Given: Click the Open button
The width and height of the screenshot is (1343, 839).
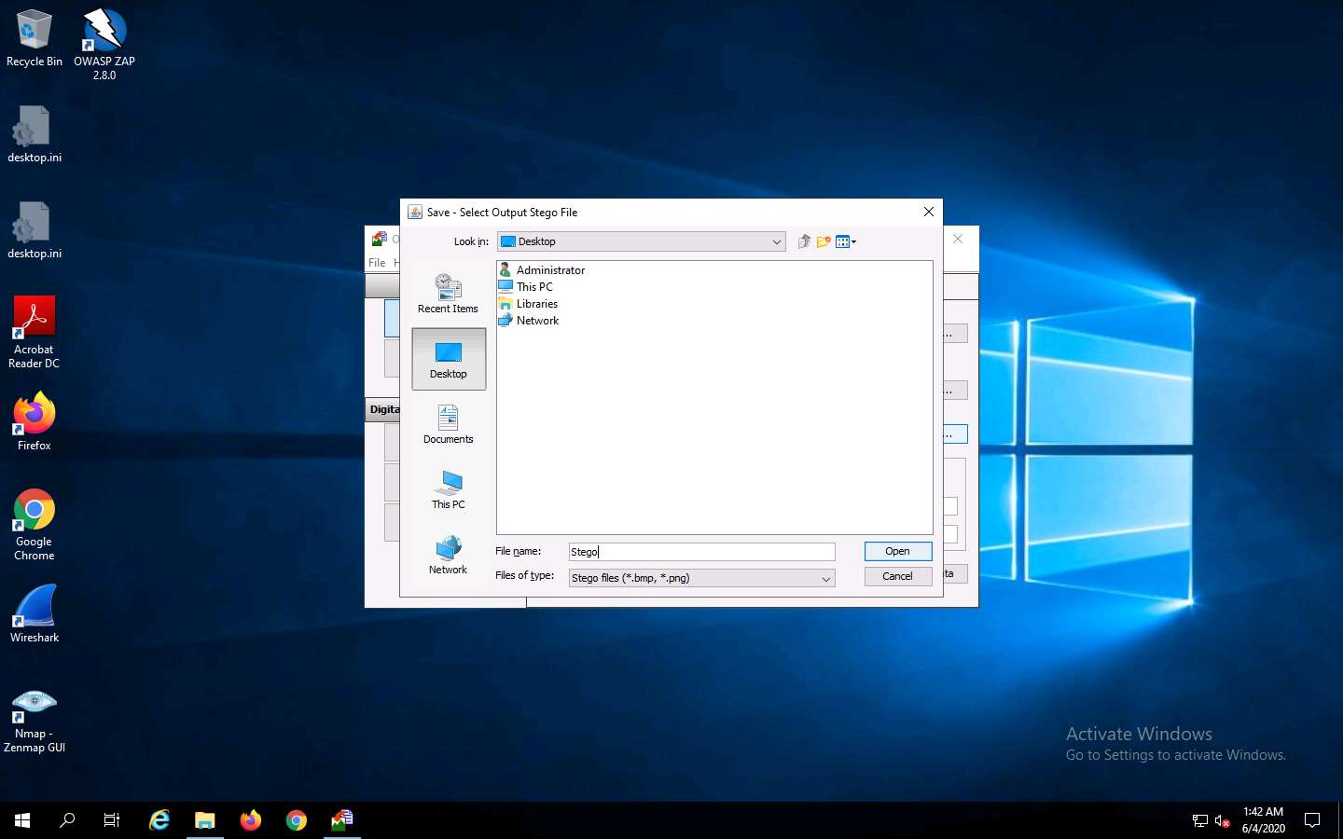Looking at the screenshot, I should (897, 551).
